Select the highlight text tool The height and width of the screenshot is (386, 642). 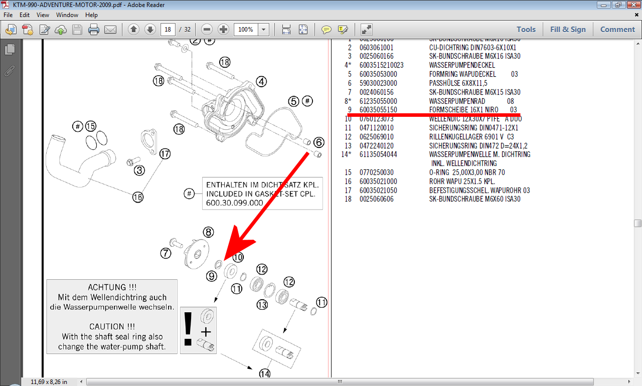343,30
